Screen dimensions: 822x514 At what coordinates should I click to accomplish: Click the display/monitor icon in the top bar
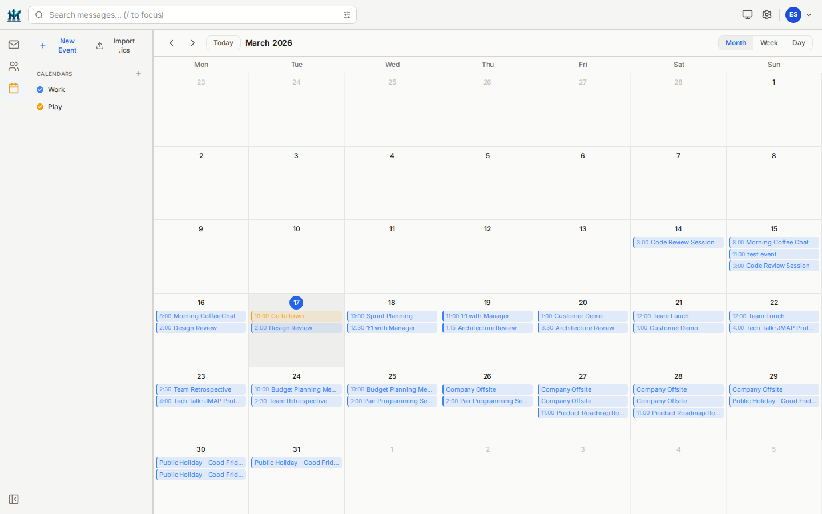pyautogui.click(x=747, y=14)
